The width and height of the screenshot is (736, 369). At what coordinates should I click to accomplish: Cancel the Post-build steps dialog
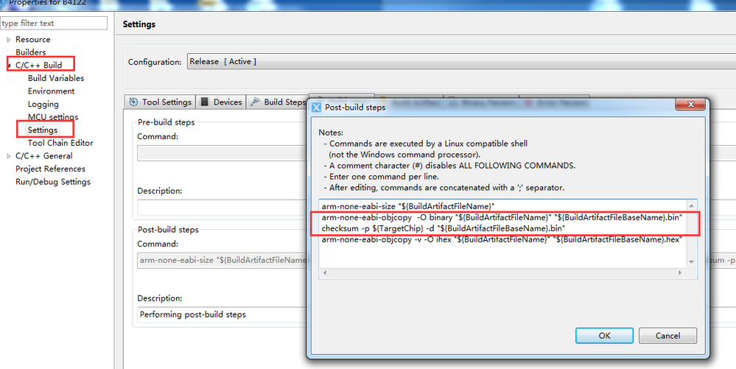pos(667,336)
